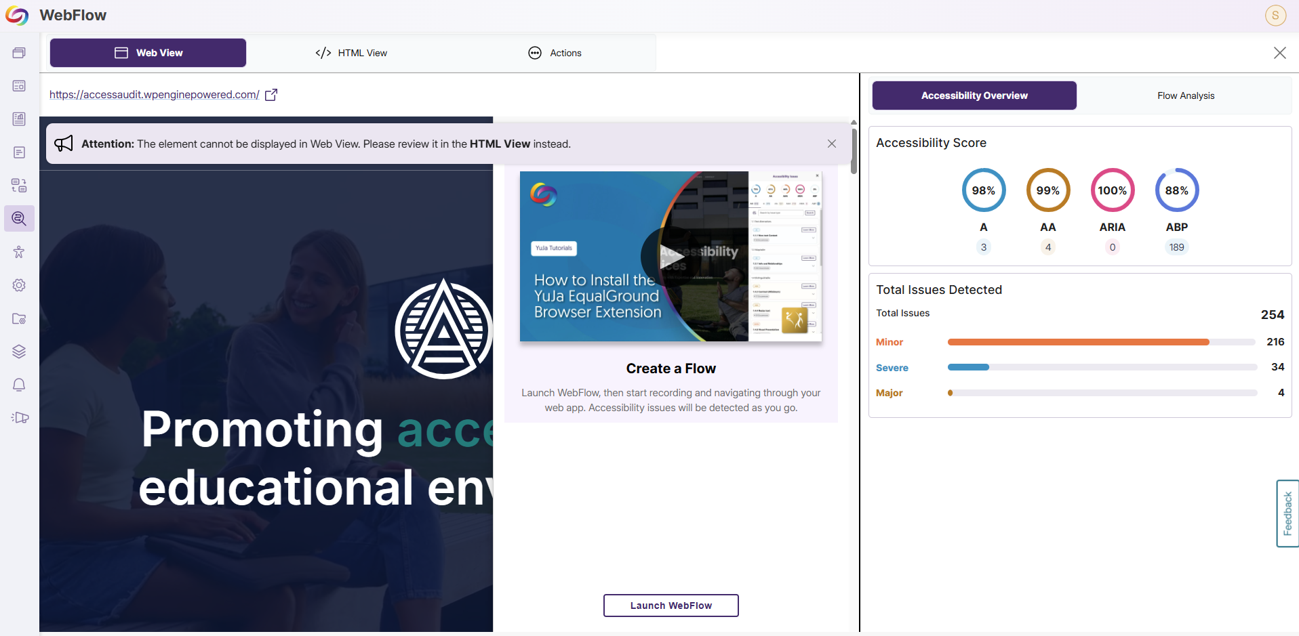This screenshot has height=636, width=1299.
Task: Open the accessaudit.wpenginepowered.com link
Action: point(155,95)
